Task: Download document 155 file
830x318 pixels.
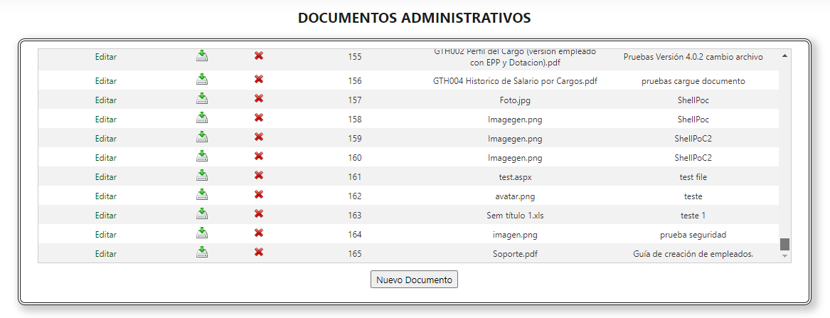Action: click(x=202, y=55)
